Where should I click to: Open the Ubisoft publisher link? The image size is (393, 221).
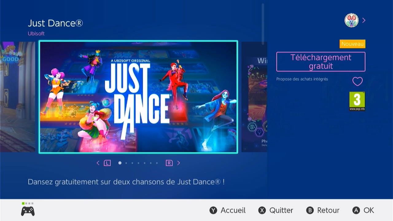tap(36, 33)
